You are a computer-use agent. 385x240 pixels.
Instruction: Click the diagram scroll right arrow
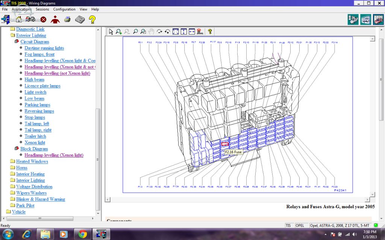click(368, 199)
